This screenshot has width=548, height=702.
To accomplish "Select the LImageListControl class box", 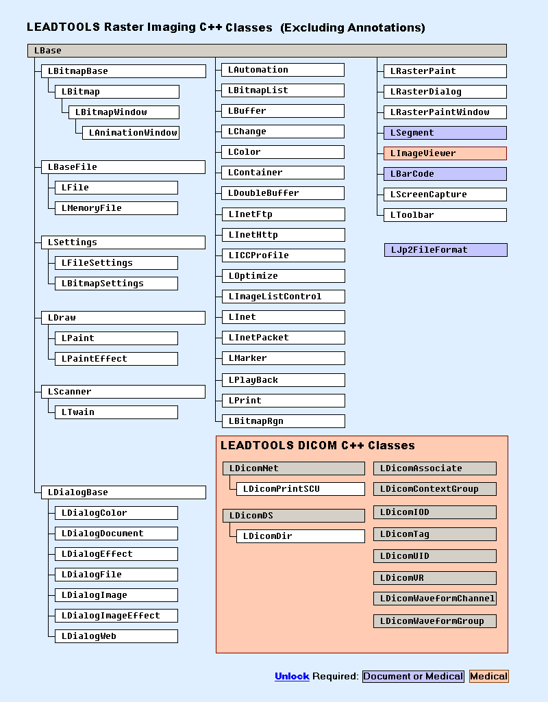I will pos(284,297).
